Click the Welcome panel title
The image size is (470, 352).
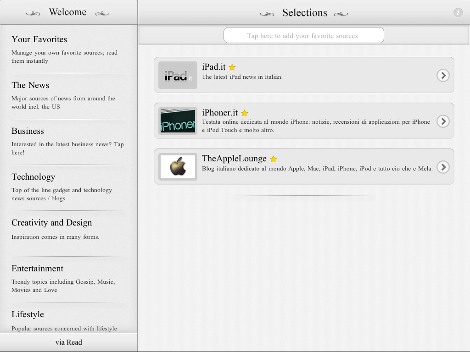click(x=68, y=12)
